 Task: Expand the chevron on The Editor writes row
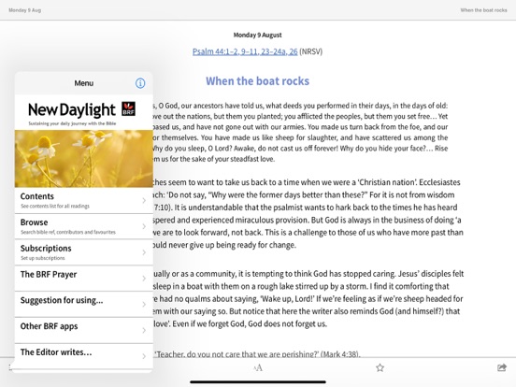click(144, 356)
